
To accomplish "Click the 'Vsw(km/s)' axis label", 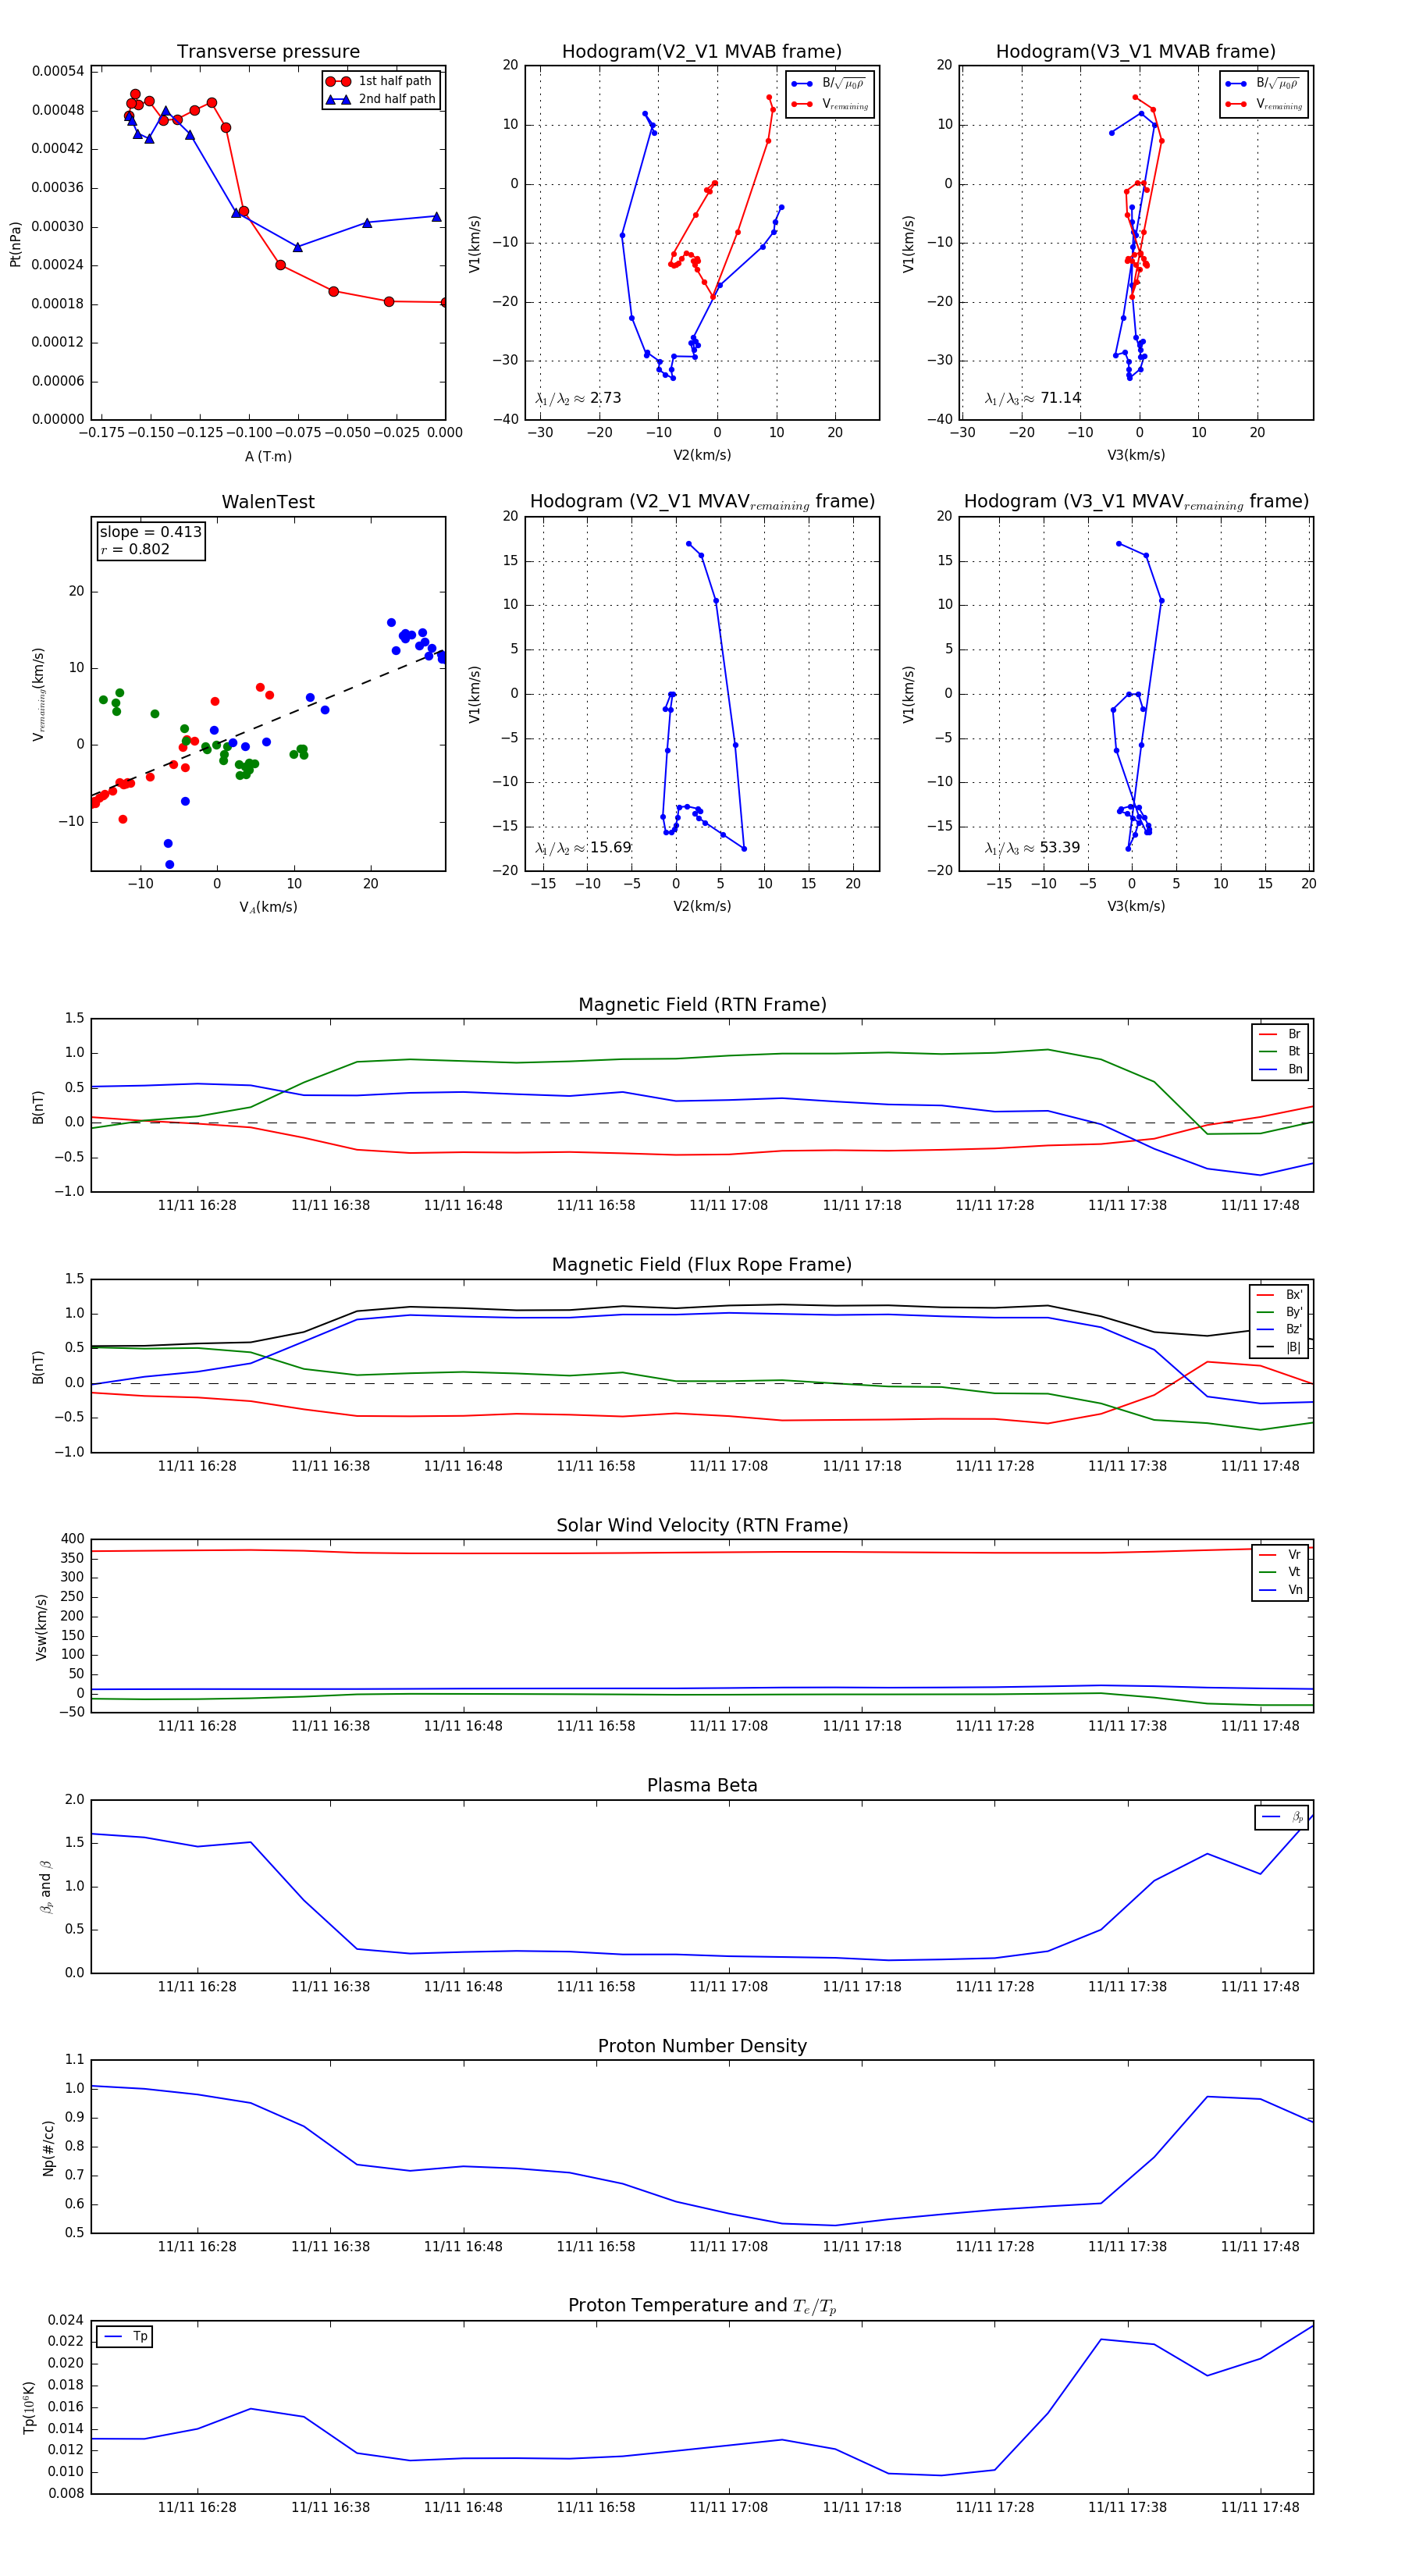I will (41, 1627).
